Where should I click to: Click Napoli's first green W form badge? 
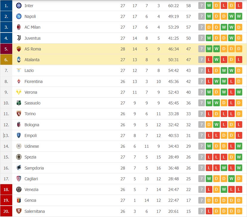point(209,16)
